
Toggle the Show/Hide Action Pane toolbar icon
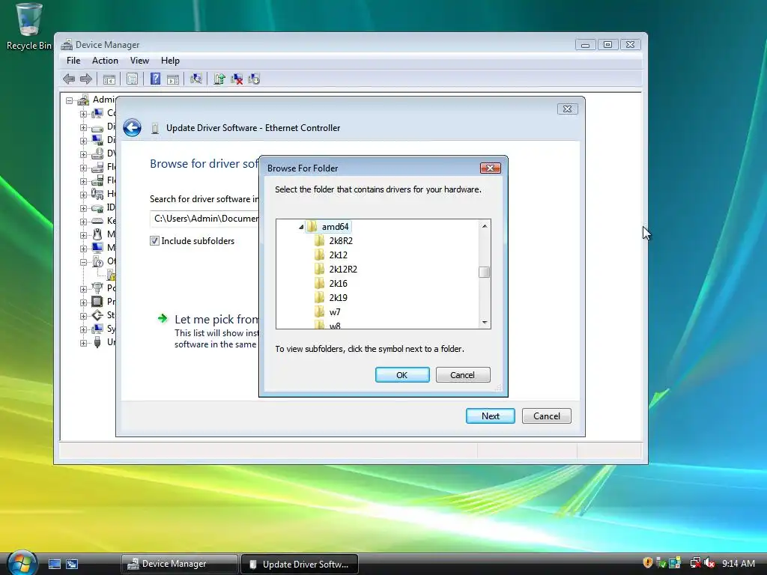(x=173, y=79)
